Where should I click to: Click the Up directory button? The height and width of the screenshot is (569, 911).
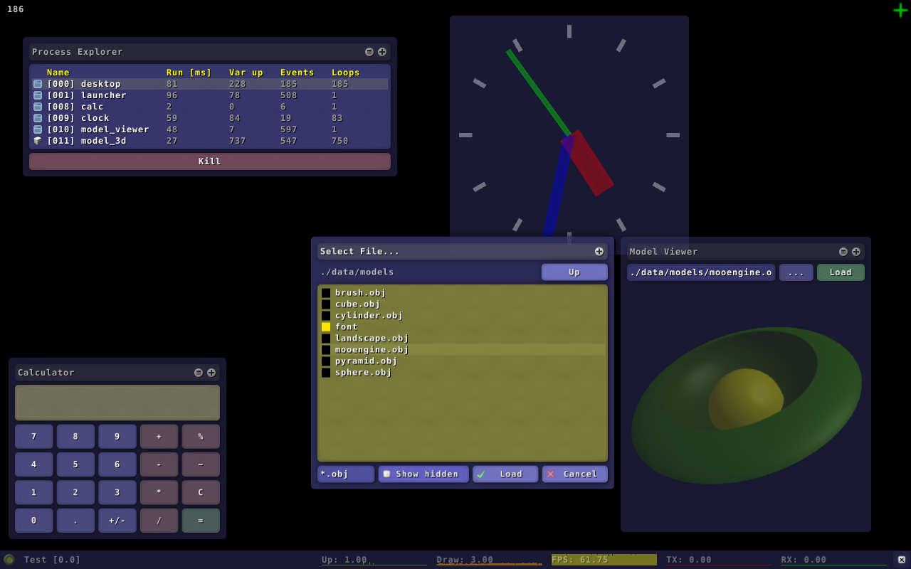[x=574, y=272]
